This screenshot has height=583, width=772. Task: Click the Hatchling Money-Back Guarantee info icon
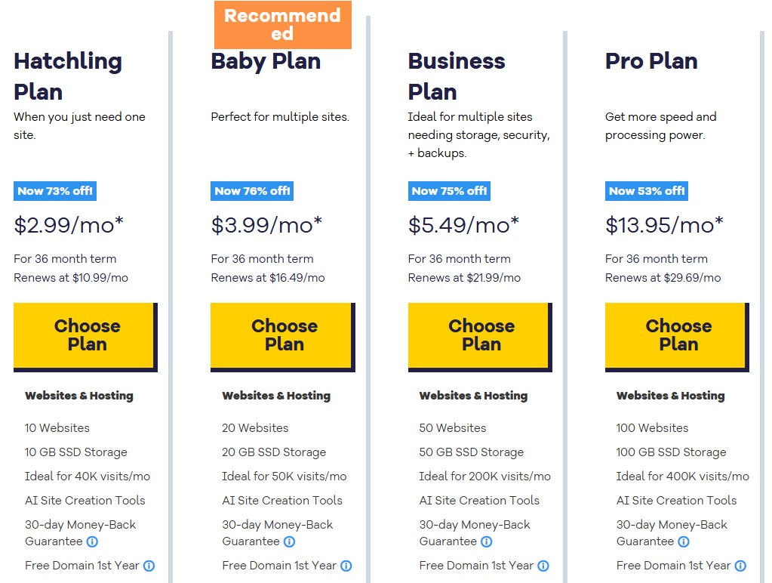92,541
